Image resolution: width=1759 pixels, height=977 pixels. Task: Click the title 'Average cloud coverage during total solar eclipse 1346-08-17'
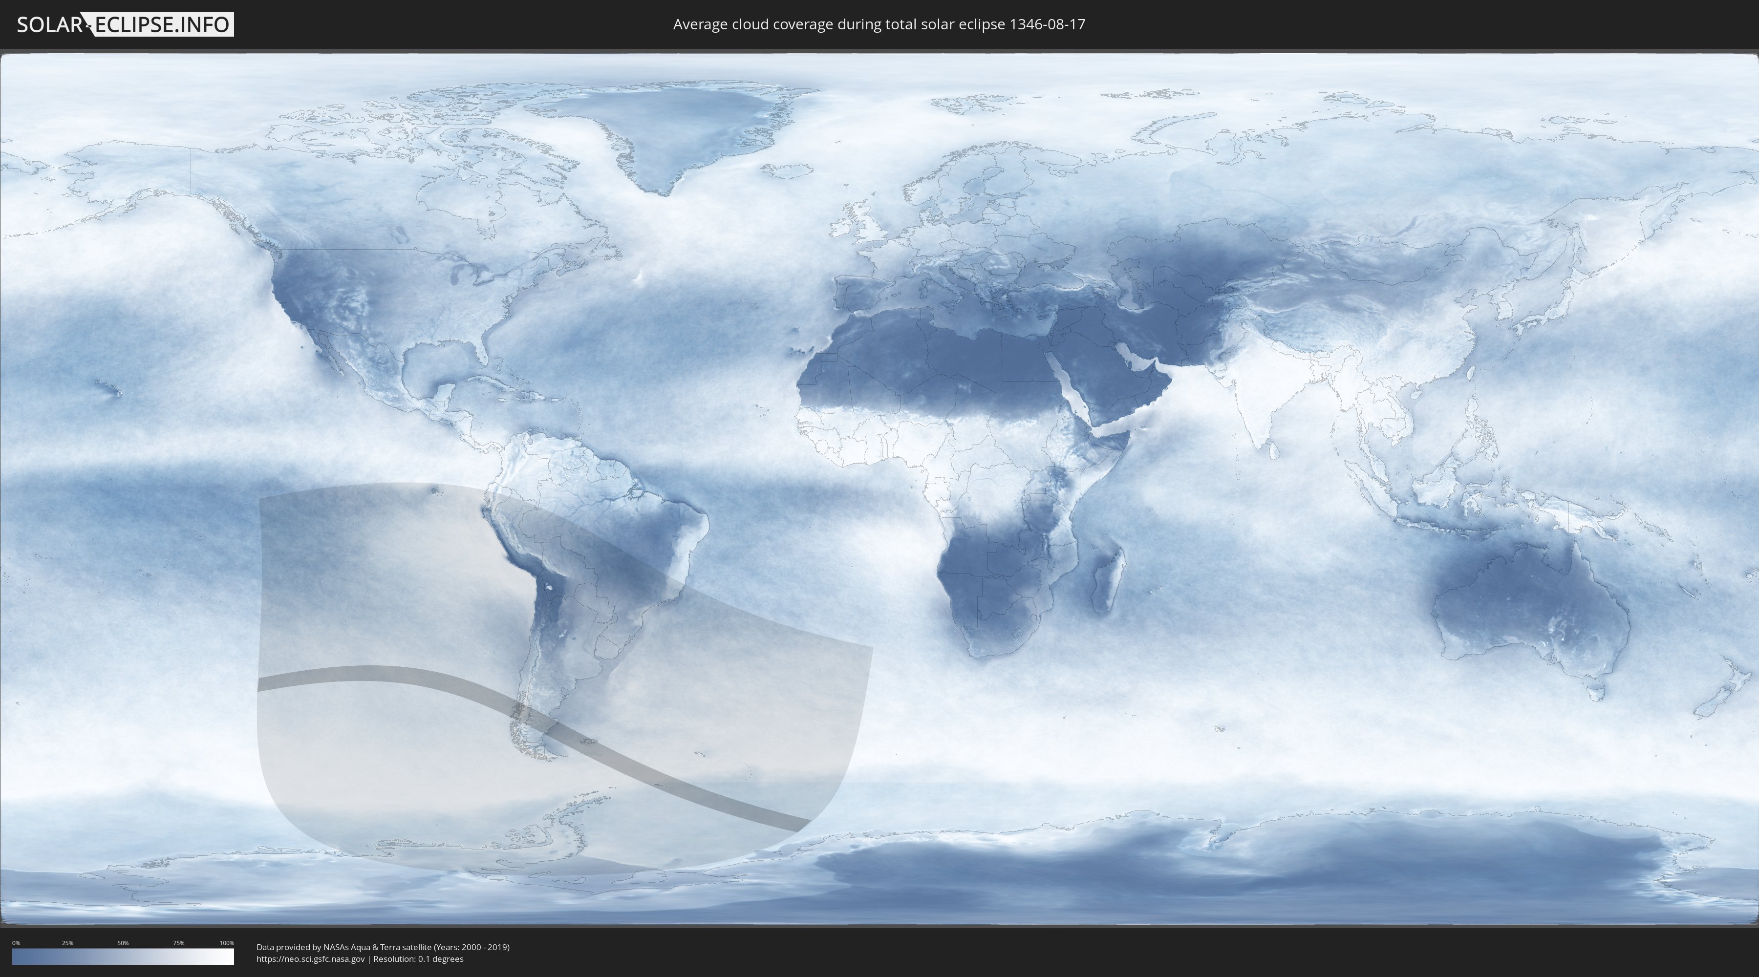tap(879, 24)
